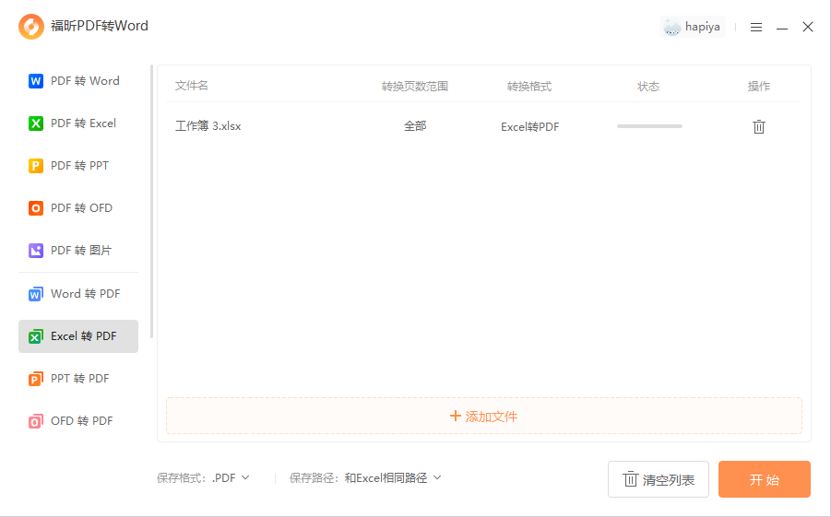The height and width of the screenshot is (517, 831).
Task: Switch to the PDF 转 Excel tab
Action: point(78,123)
